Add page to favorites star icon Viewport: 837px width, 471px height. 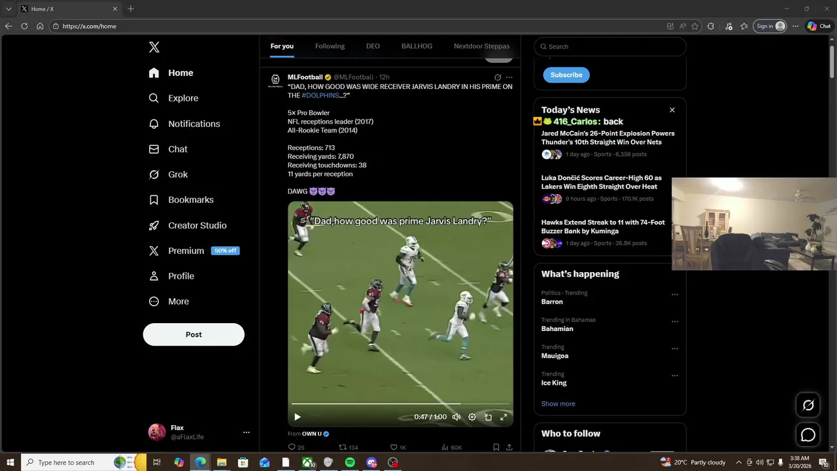point(695,26)
